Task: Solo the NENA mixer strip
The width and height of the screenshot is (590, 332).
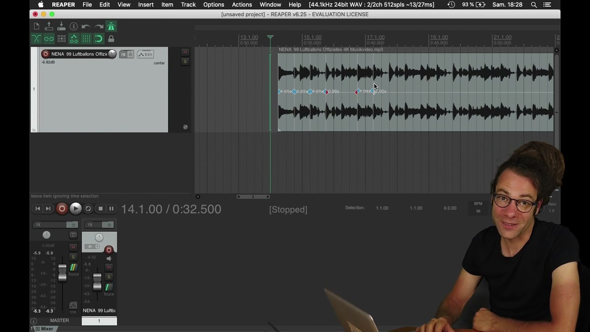Action: point(109,277)
